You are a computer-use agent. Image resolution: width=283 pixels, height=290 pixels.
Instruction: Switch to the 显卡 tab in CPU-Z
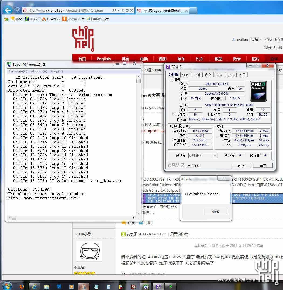[x=231, y=75]
